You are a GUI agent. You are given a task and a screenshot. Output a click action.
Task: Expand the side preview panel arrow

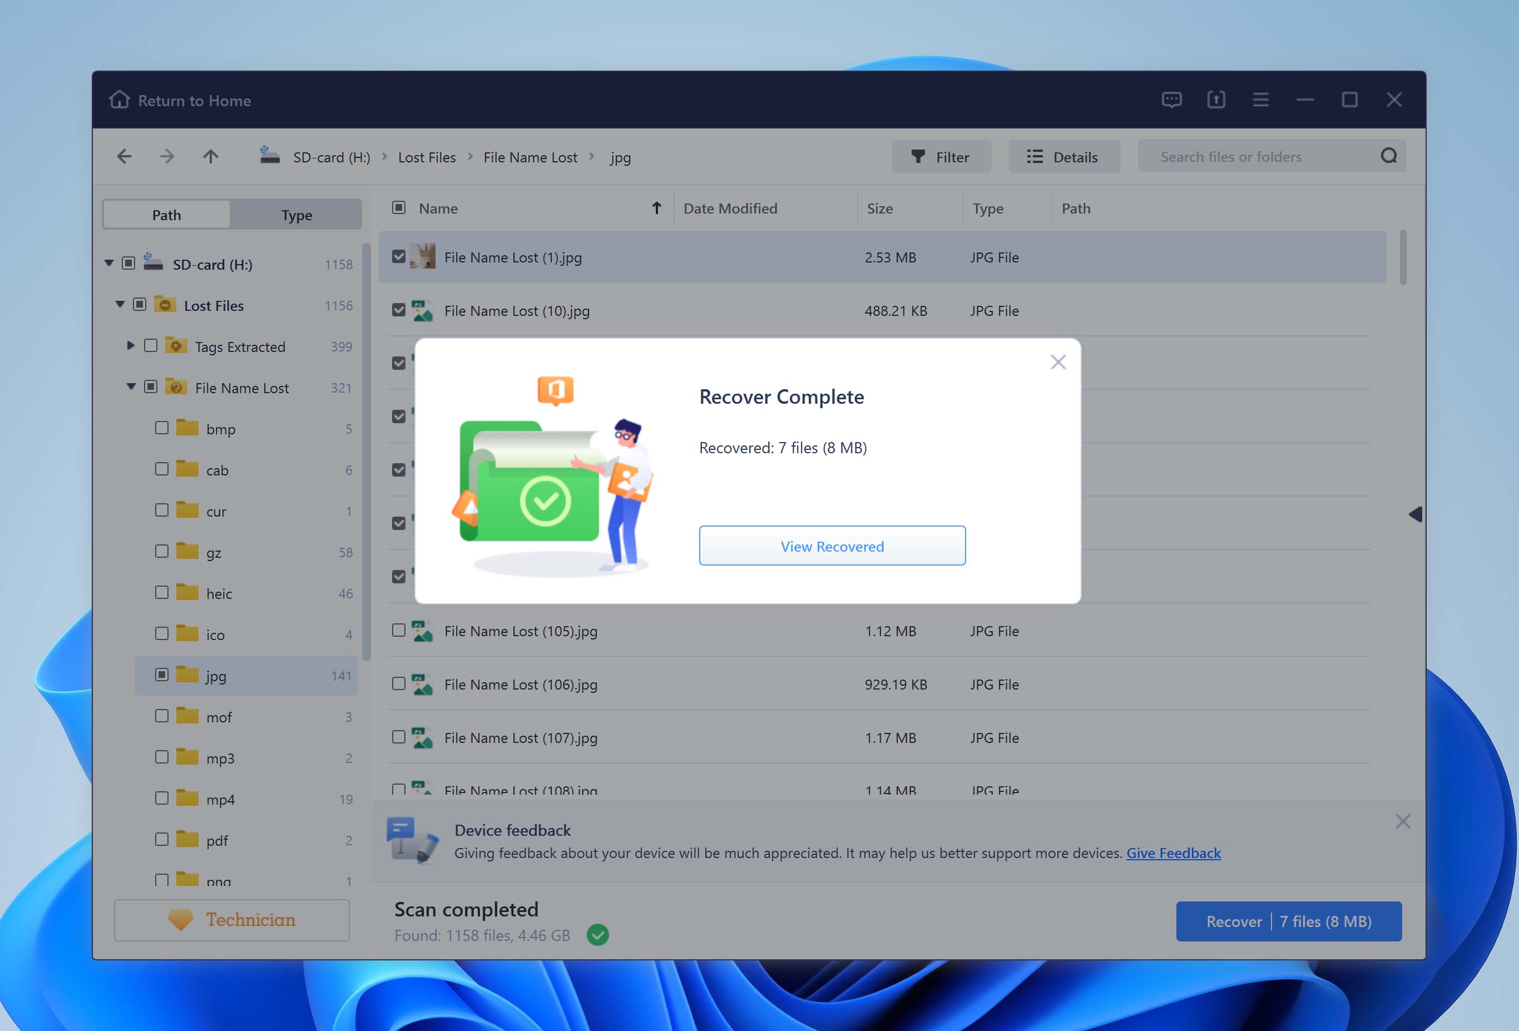pyautogui.click(x=1416, y=515)
